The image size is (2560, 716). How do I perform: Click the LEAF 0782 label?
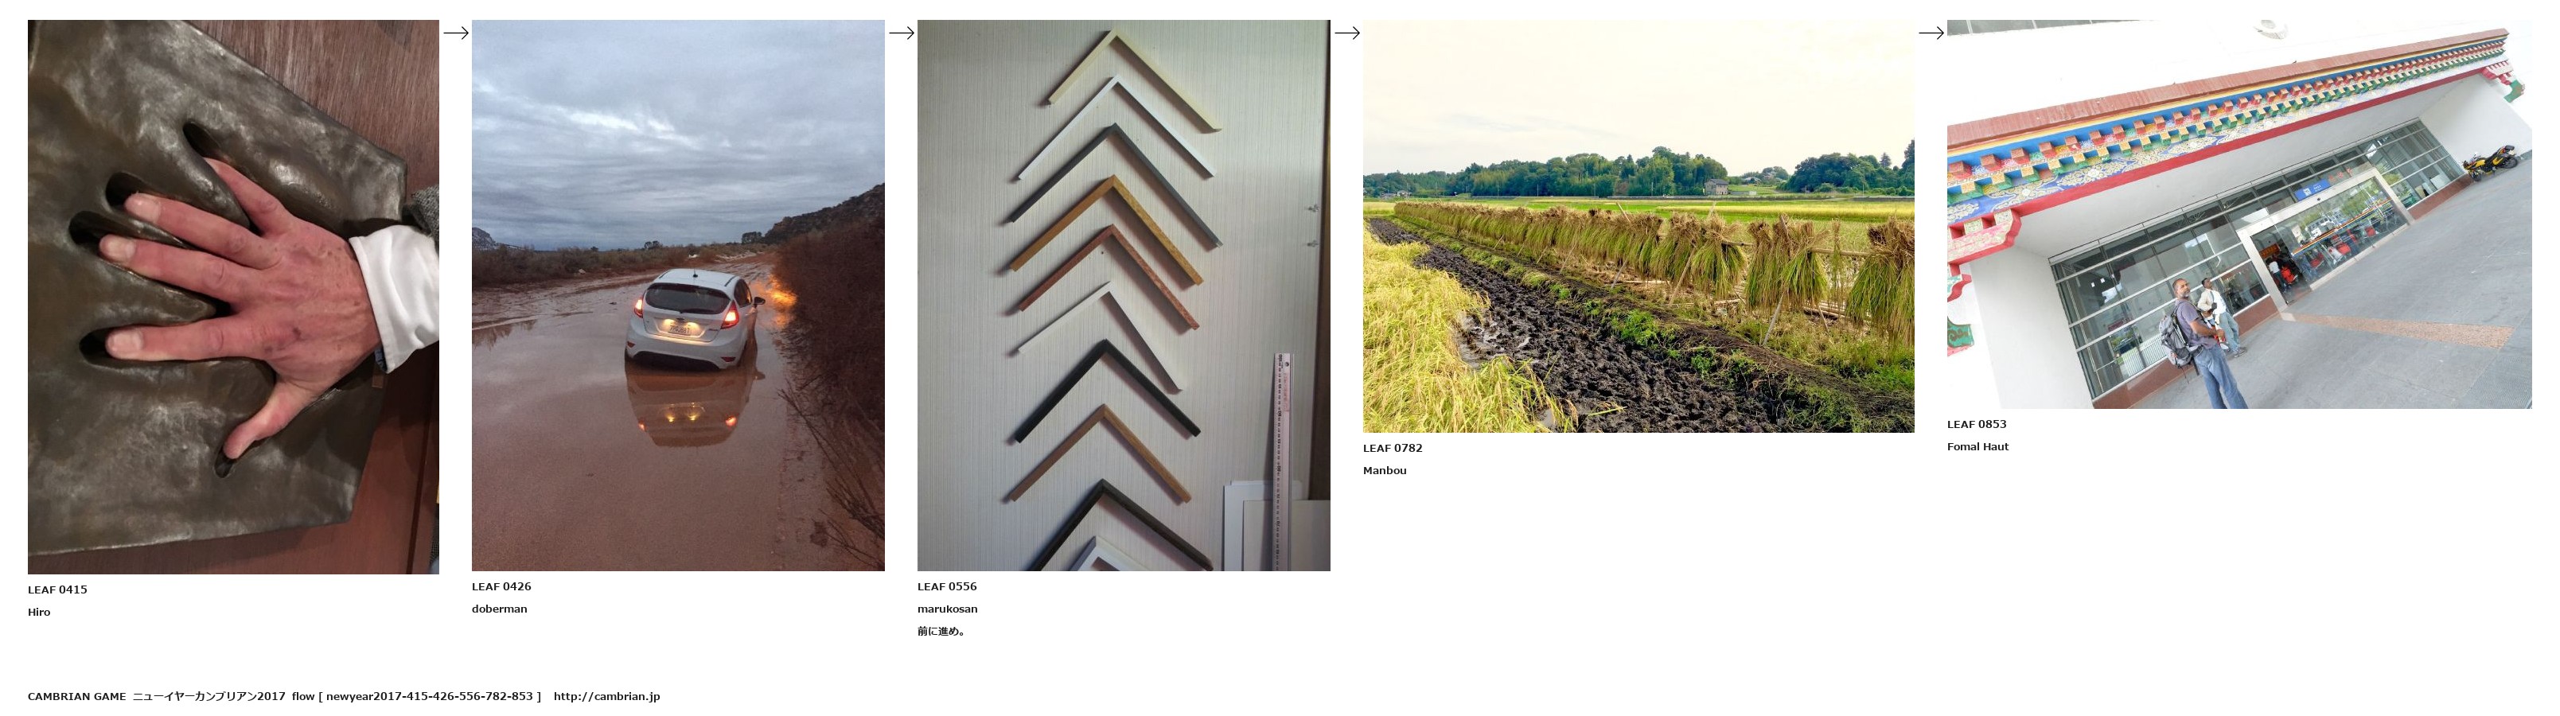tap(1393, 448)
